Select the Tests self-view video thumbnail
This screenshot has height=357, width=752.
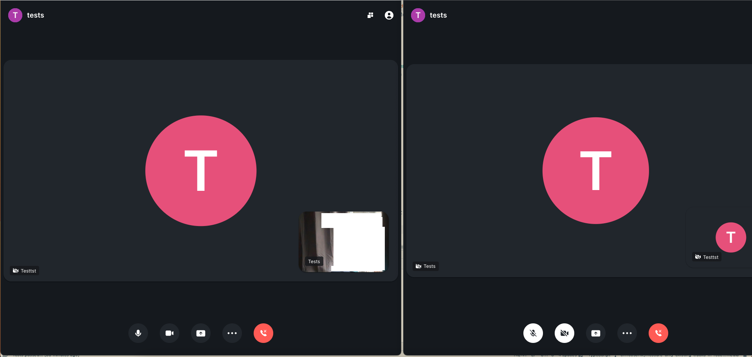point(344,242)
